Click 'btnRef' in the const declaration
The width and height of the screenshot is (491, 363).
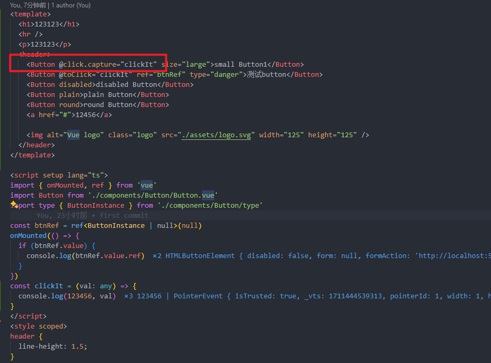pyautogui.click(x=47, y=226)
